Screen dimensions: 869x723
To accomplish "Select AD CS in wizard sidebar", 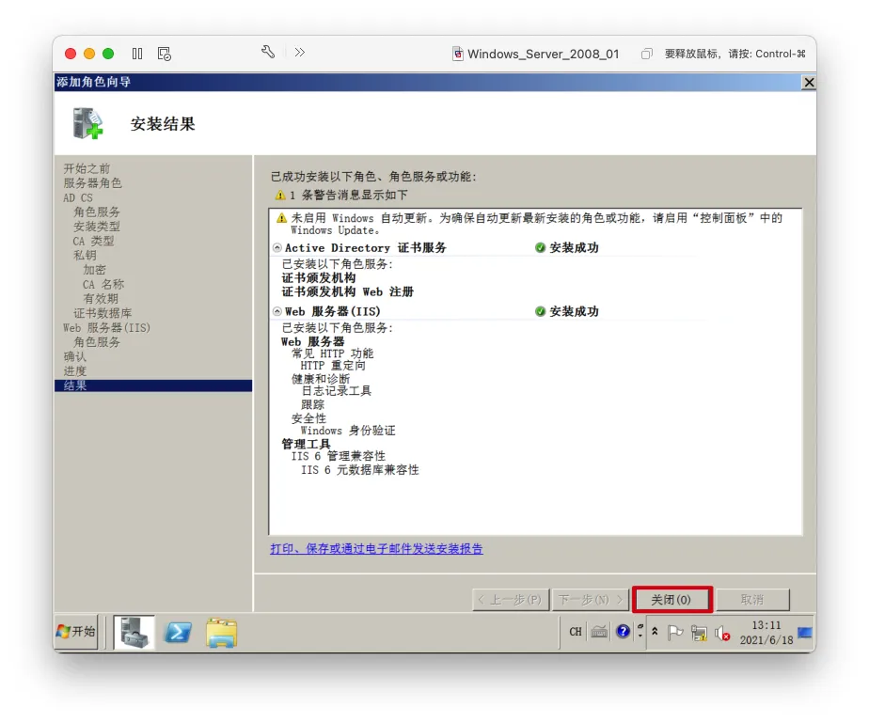I will [77, 197].
